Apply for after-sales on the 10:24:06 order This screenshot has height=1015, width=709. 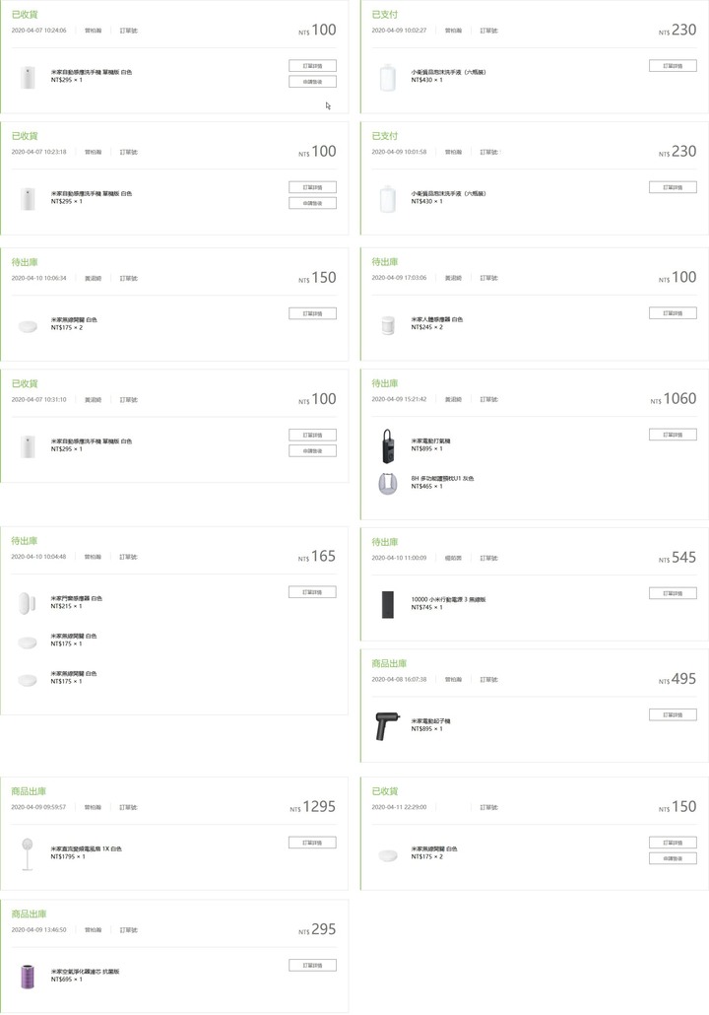[x=312, y=82]
